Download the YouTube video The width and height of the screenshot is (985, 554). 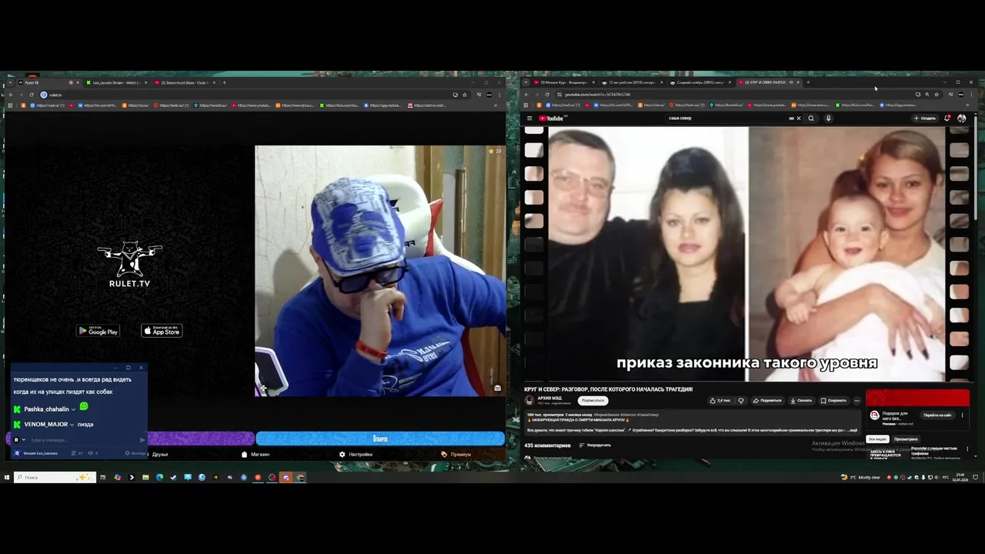801,400
